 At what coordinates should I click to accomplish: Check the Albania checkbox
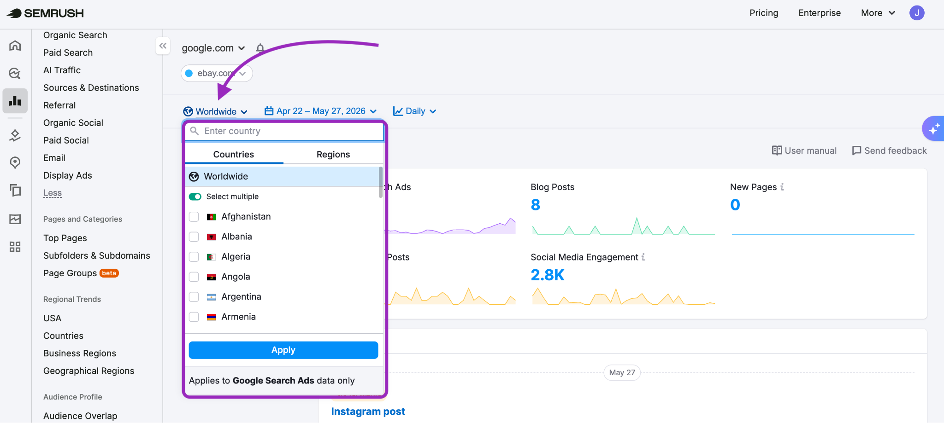(x=194, y=237)
